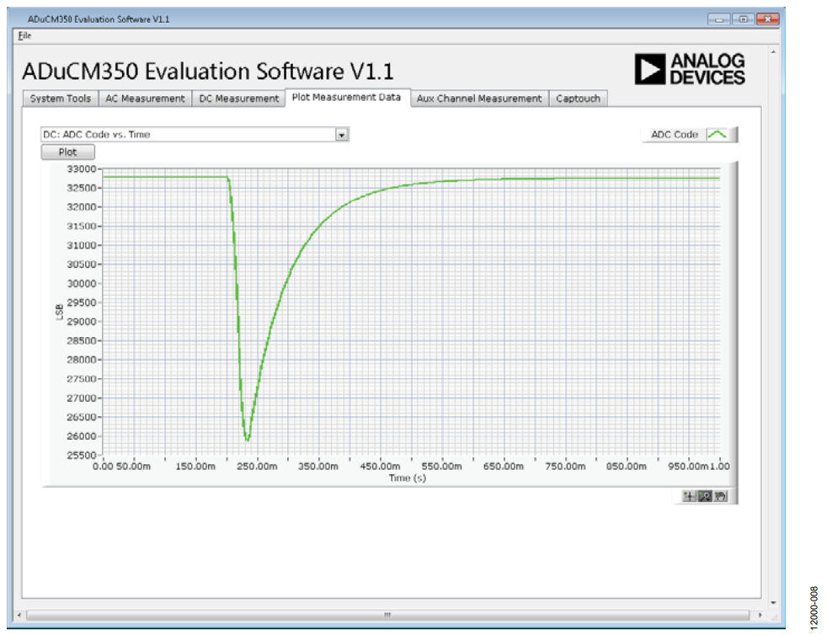
Task: Click the vertical scrollbar down arrow
Action: [773, 602]
